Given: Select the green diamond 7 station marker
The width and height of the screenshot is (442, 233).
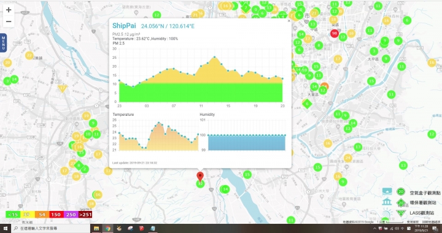Looking at the screenshot, I should pyautogui.click(x=246, y=7).
